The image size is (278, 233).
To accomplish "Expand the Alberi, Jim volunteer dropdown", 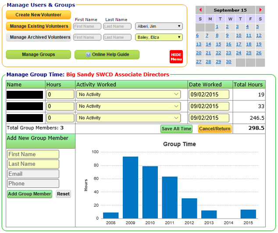I will click(x=158, y=26).
